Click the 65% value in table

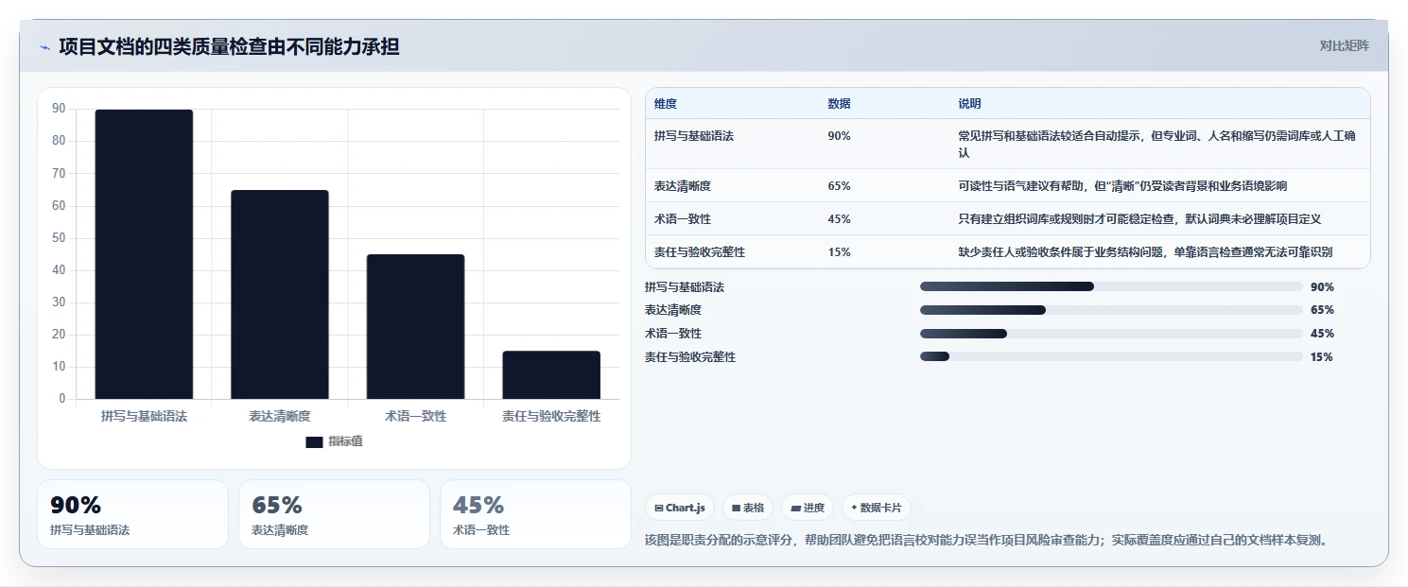tap(839, 186)
